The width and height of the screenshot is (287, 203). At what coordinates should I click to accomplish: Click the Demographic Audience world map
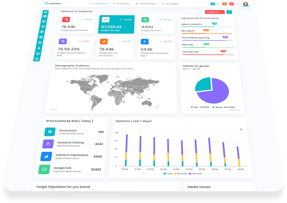tap(113, 92)
